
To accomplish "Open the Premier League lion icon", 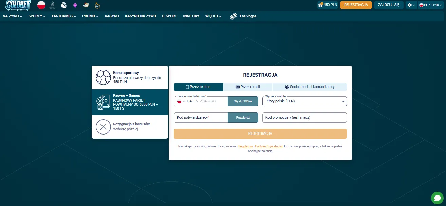I will click(64, 5).
